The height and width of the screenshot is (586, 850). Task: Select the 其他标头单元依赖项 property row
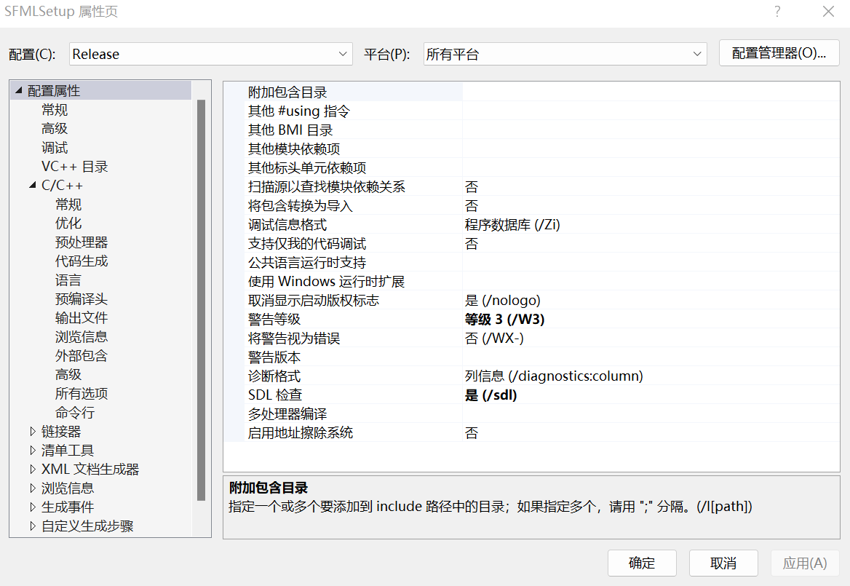(531, 168)
